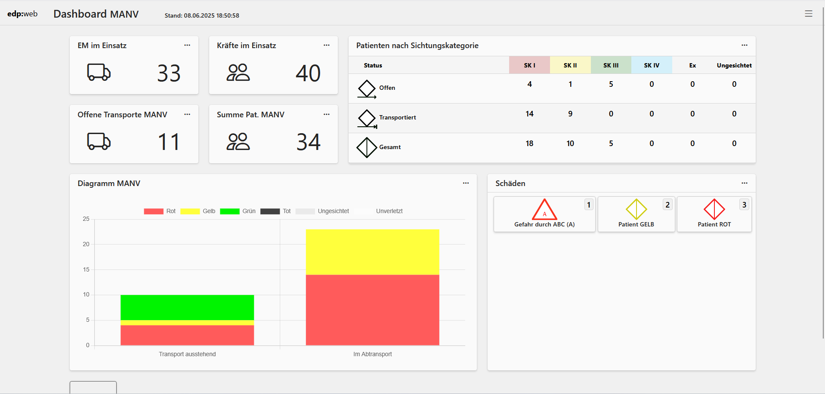The image size is (825, 394).
Task: Open options menu for Diagramm MANV
Action: pyautogui.click(x=466, y=183)
